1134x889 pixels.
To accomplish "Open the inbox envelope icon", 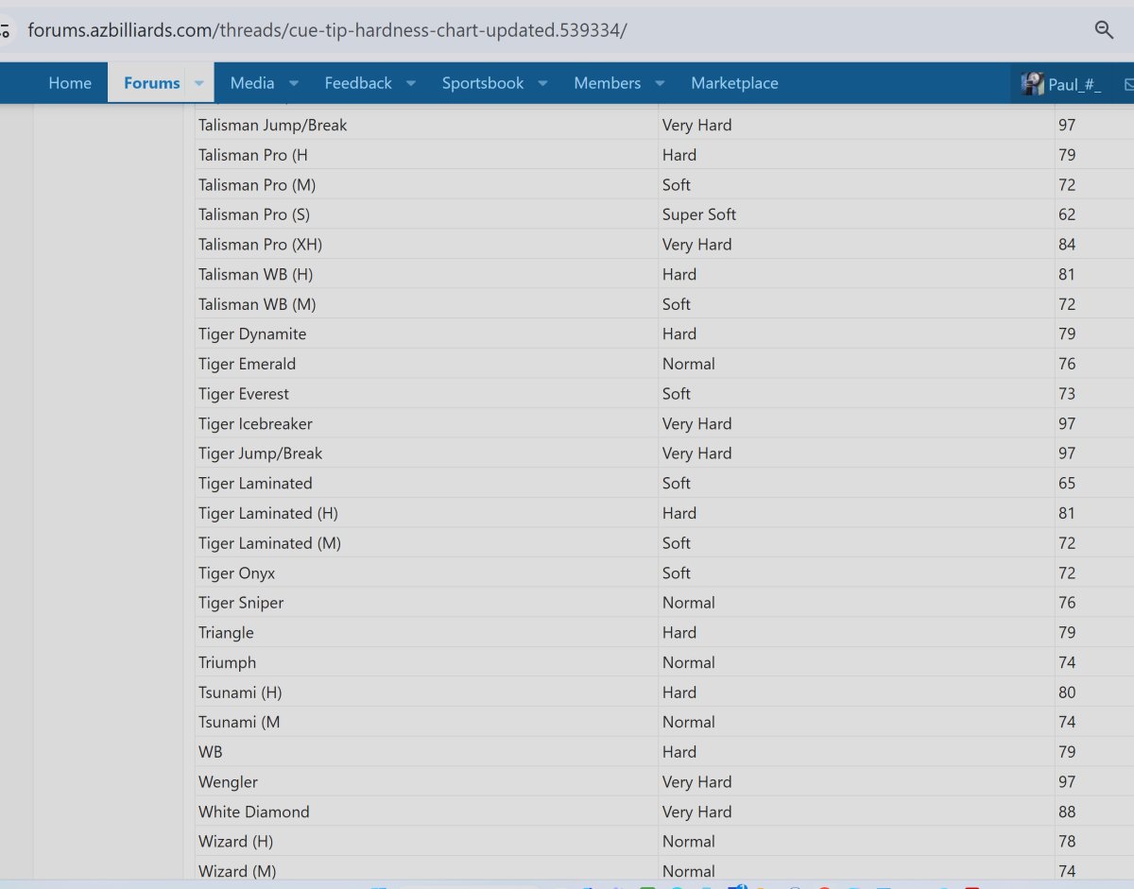I will (x=1128, y=84).
